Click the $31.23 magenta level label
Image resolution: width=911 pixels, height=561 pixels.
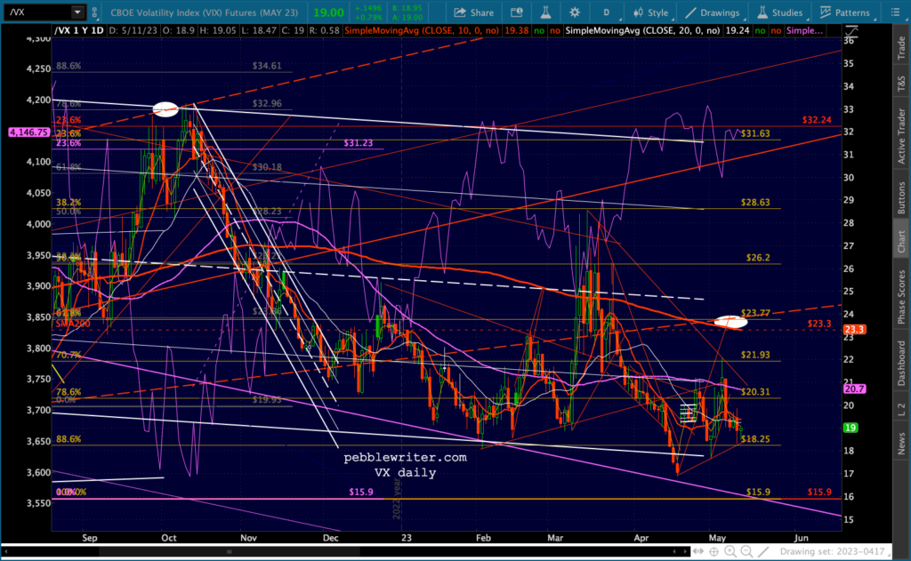coord(358,143)
